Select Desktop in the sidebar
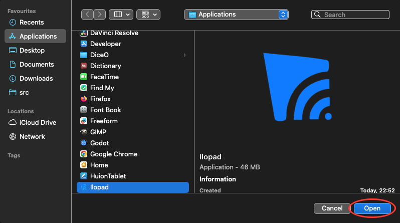 click(x=35, y=50)
